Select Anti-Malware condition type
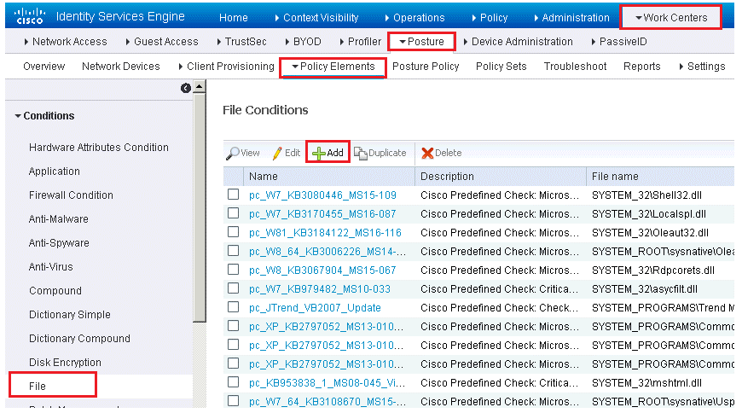Screen dimensions: 742x413 tap(58, 218)
